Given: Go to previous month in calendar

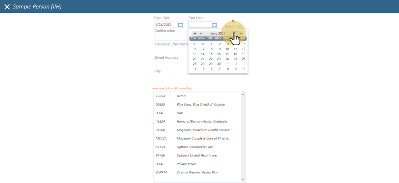Looking at the screenshot, I should click(201, 34).
